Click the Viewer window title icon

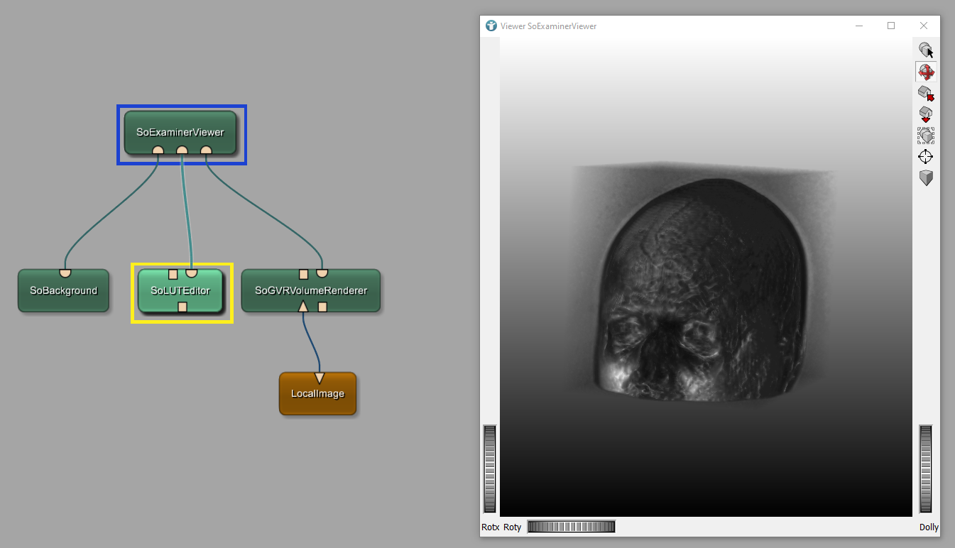coord(491,26)
